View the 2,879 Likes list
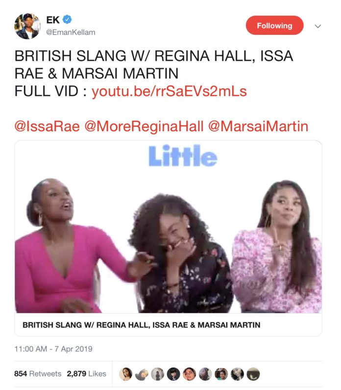 pyautogui.click(x=86, y=373)
